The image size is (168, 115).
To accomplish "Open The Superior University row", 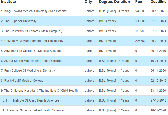I will click(x=84, y=21).
